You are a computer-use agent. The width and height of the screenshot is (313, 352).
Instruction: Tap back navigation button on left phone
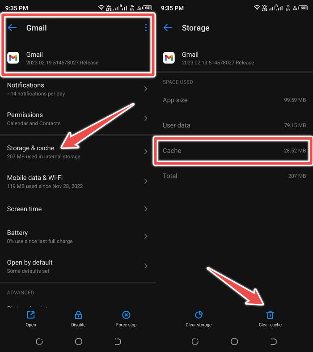pyautogui.click(x=118, y=341)
